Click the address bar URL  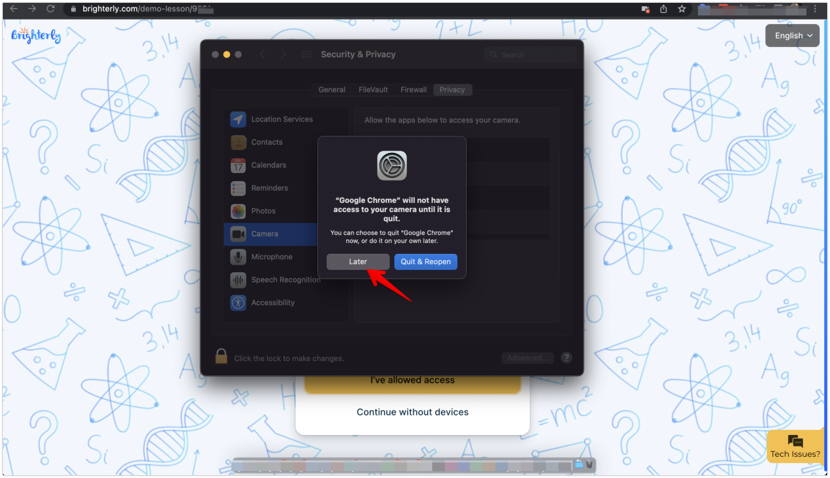pos(148,9)
